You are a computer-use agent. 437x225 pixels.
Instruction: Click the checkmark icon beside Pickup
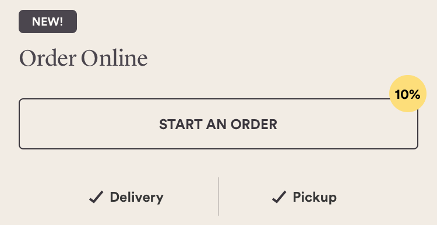[x=279, y=197]
